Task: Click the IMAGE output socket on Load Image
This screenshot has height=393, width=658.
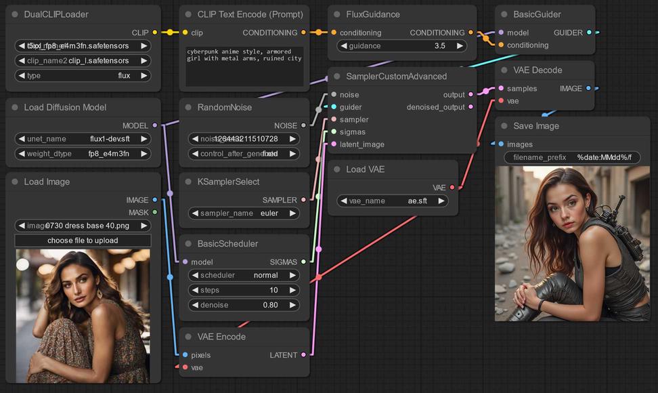Action: (x=155, y=200)
